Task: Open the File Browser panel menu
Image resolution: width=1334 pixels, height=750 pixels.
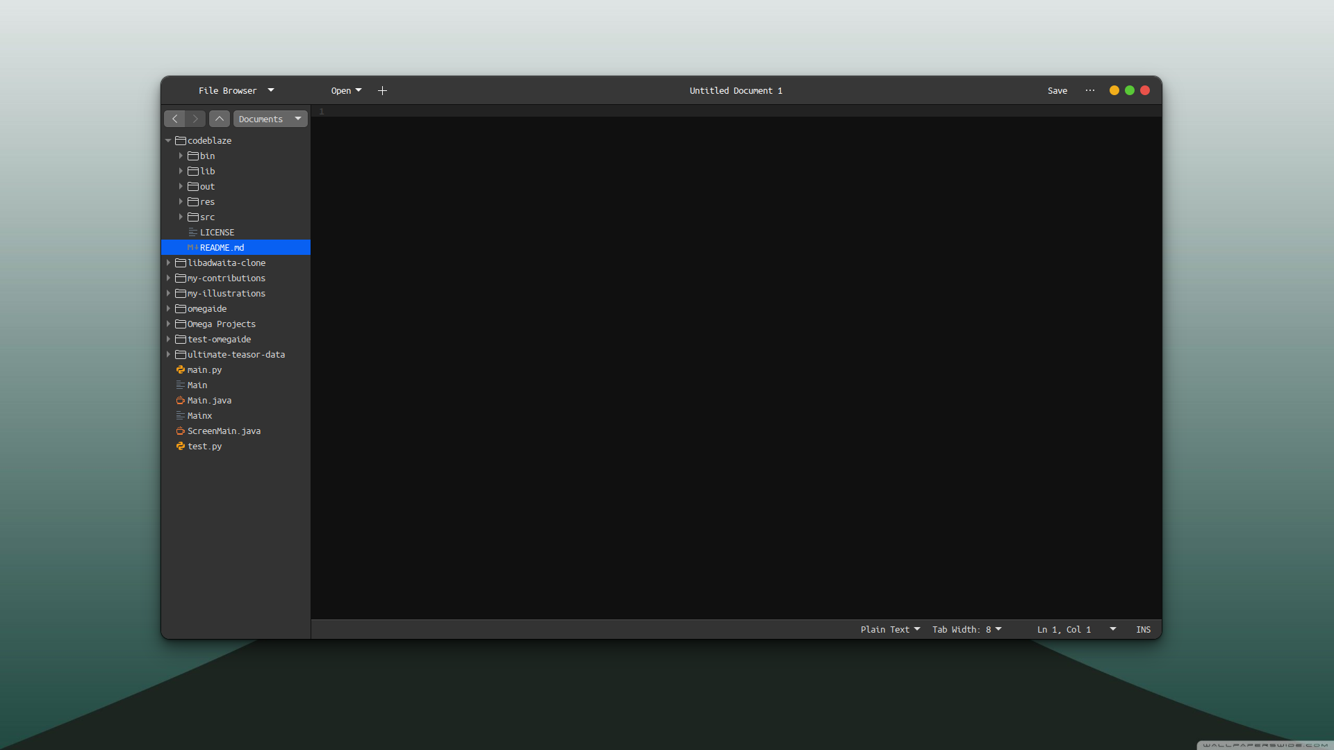Action: click(x=236, y=91)
